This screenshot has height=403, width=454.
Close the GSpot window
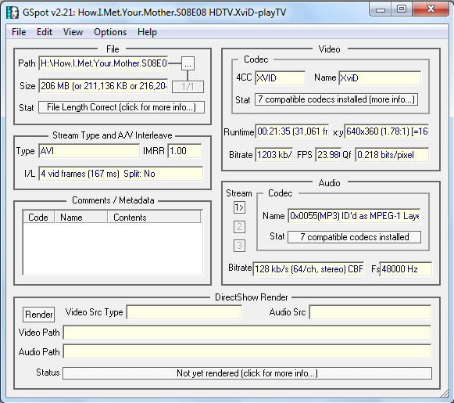click(x=431, y=9)
